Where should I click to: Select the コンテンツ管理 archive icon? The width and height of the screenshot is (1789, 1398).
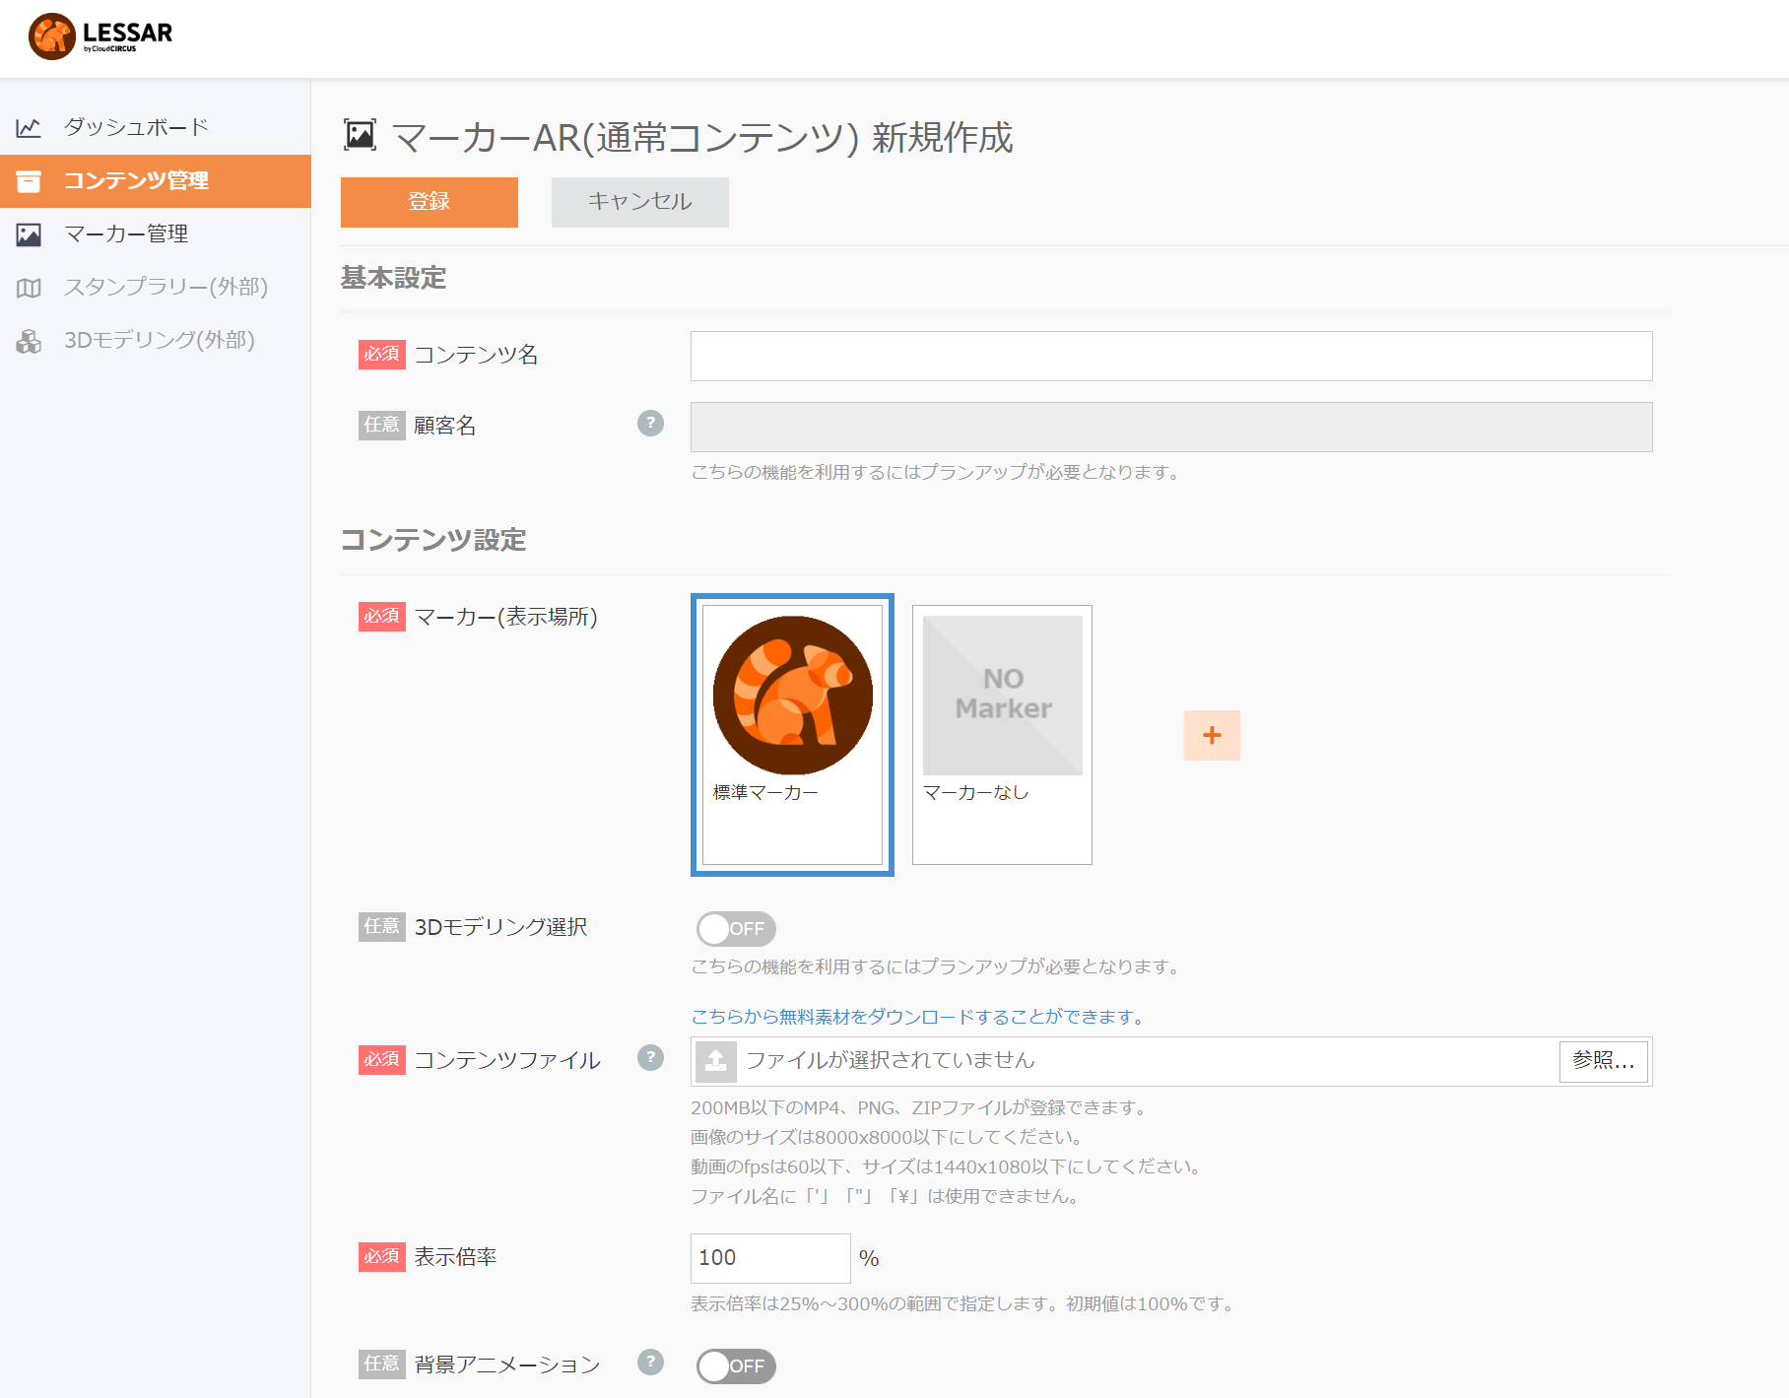[x=29, y=181]
